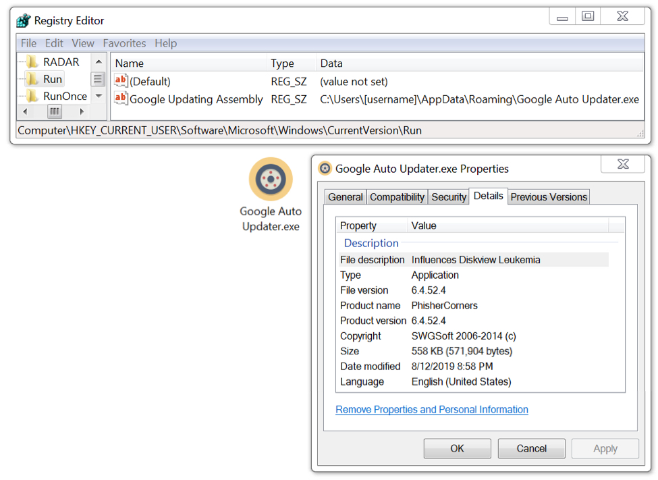Click Remove Properties and Personal Information link
Viewport: 658px width, 480px height.
[x=432, y=410]
